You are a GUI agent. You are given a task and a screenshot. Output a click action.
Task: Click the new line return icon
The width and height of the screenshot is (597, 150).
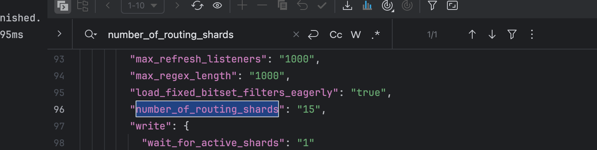point(313,35)
